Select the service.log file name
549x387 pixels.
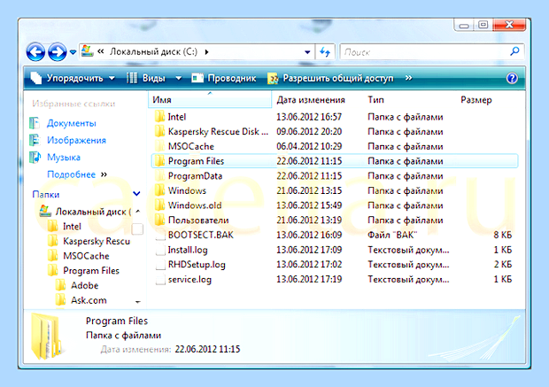pyautogui.click(x=189, y=280)
